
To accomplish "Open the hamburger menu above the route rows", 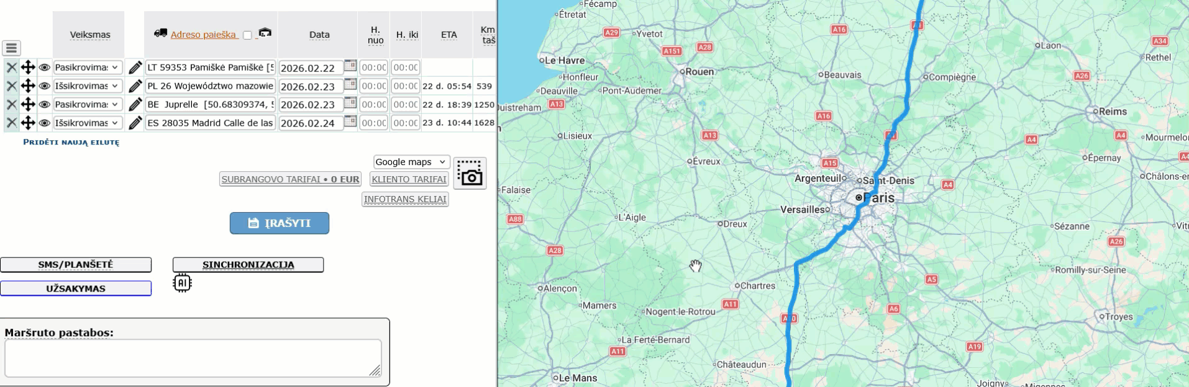I will click(12, 48).
